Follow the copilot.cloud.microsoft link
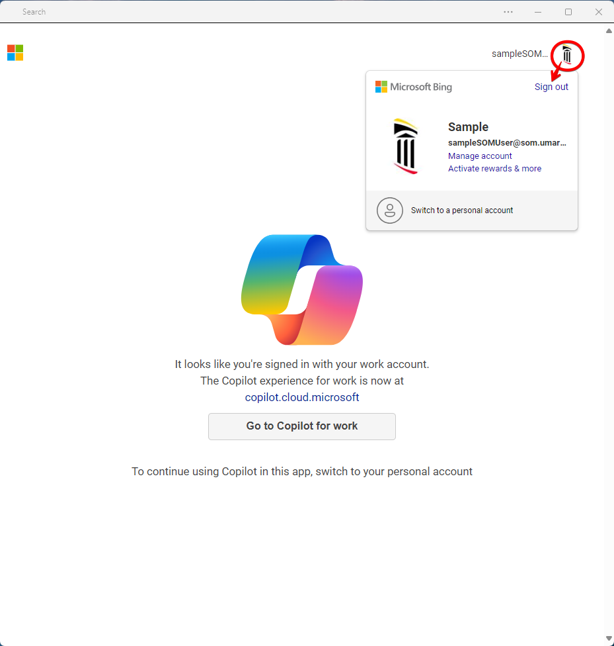The image size is (614, 646). tap(302, 398)
